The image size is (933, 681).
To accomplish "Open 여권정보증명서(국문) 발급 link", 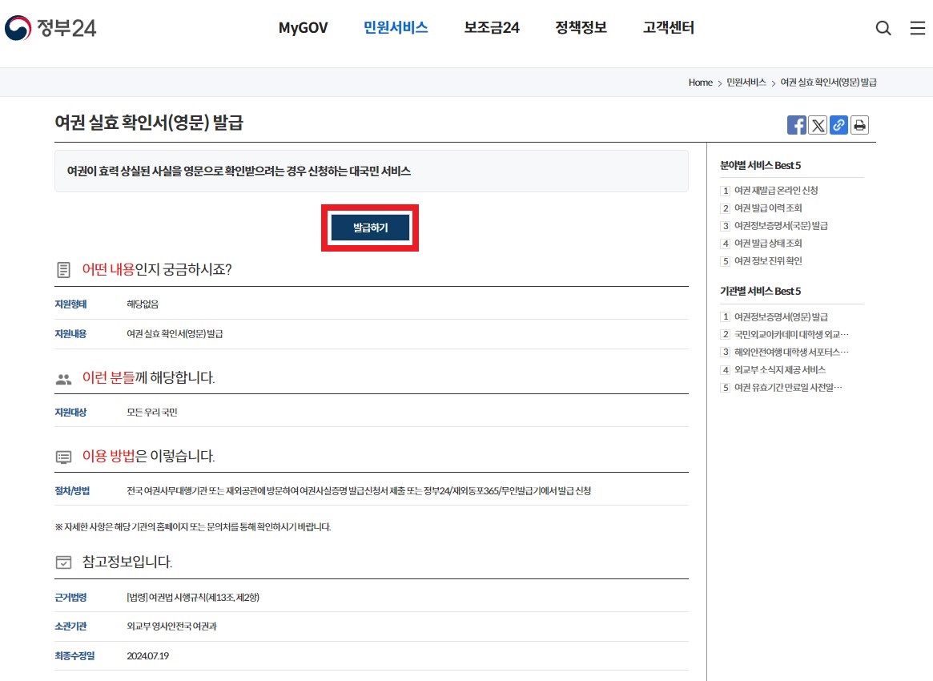I will click(x=782, y=225).
